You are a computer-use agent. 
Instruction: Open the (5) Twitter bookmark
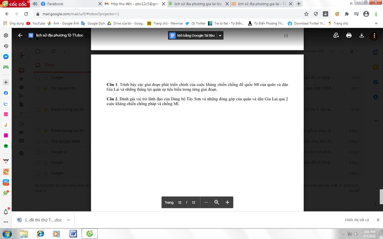tap(196, 24)
